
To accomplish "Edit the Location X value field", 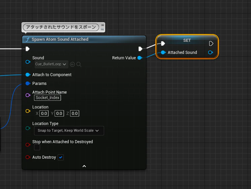I will (44, 114).
